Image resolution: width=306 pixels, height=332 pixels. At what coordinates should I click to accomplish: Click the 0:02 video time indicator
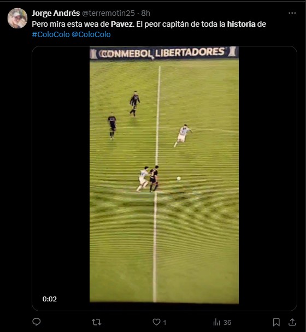(x=50, y=299)
